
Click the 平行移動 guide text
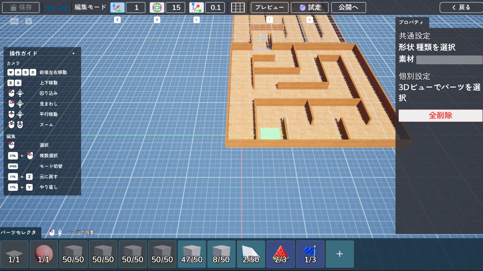pos(49,114)
